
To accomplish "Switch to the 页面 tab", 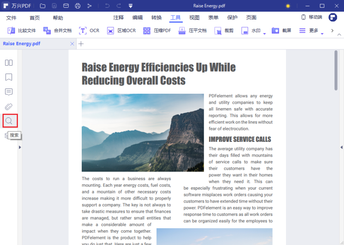I will tap(251, 18).
